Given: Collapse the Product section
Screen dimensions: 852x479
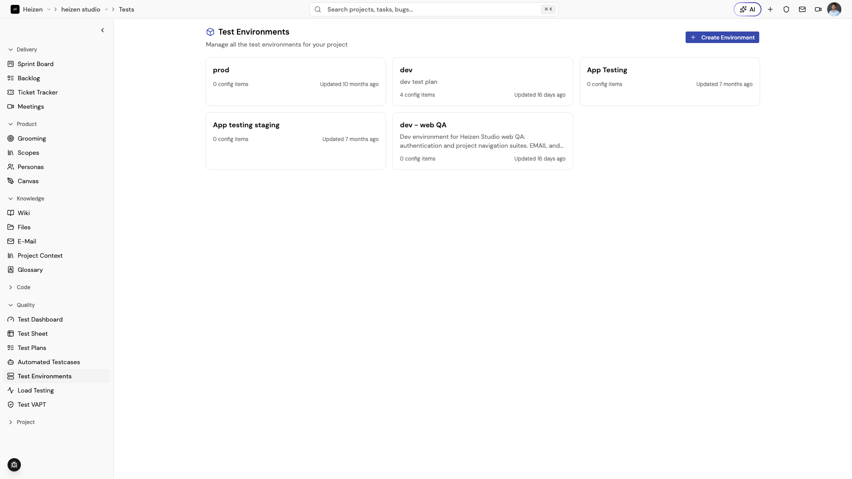Looking at the screenshot, I should [x=22, y=124].
